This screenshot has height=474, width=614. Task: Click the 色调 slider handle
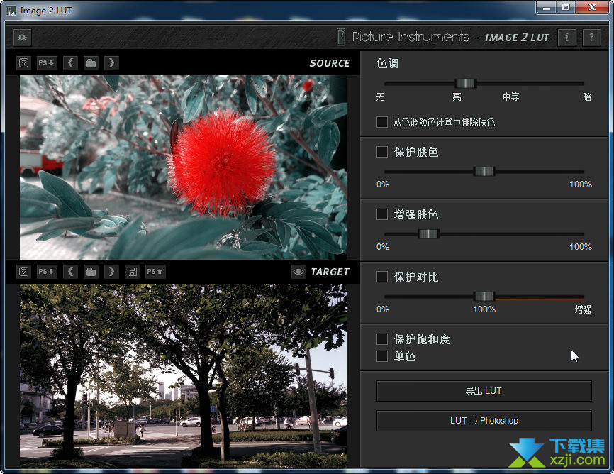point(466,83)
